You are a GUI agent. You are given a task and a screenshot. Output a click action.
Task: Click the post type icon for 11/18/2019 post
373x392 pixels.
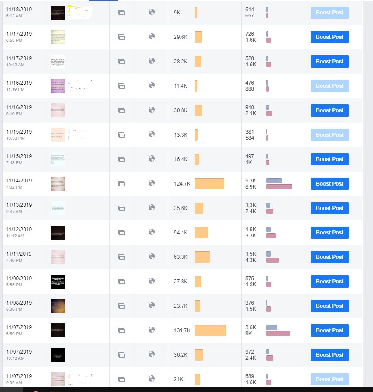pyautogui.click(x=121, y=13)
